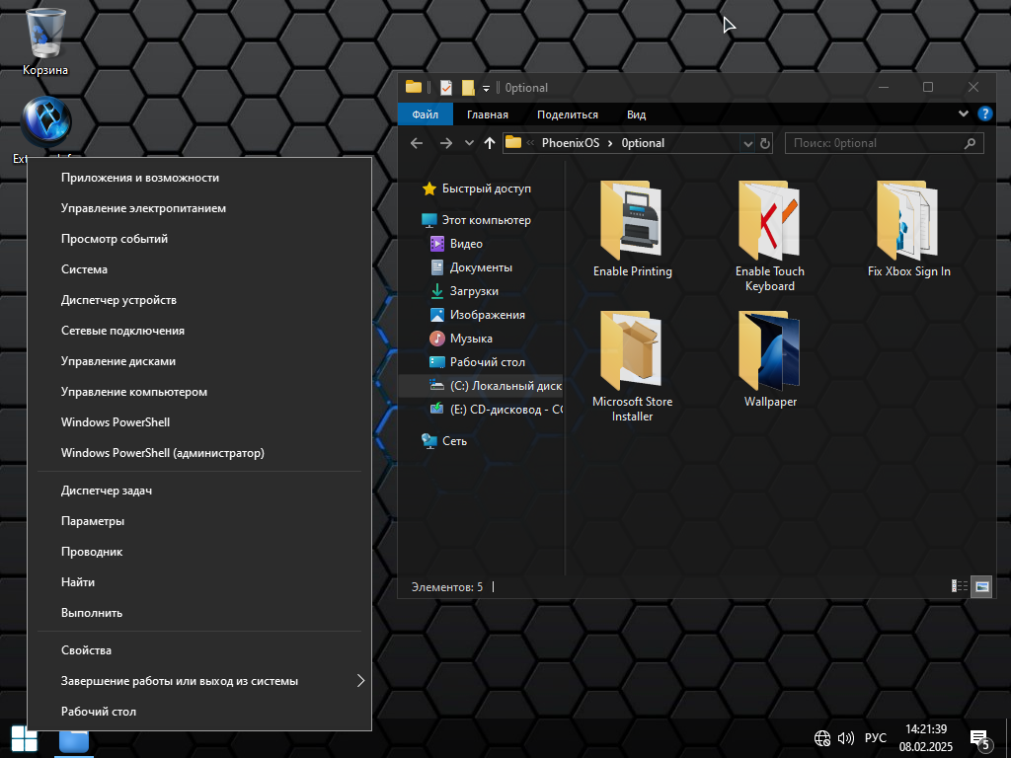1011x758 pixels.
Task: Go back with the Explorer back arrow
Action: pyautogui.click(x=417, y=143)
